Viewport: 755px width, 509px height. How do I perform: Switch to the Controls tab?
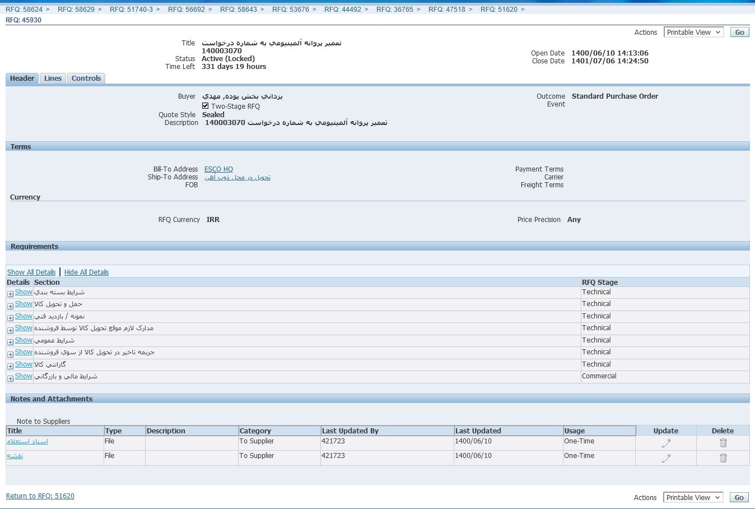86,78
